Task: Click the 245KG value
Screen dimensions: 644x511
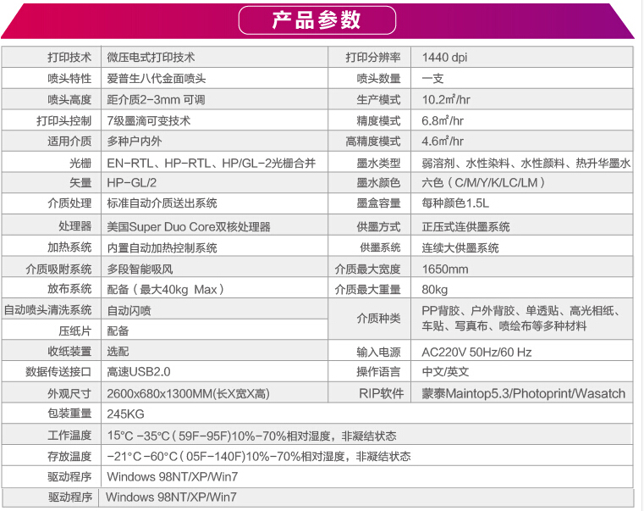Action: tap(125, 414)
